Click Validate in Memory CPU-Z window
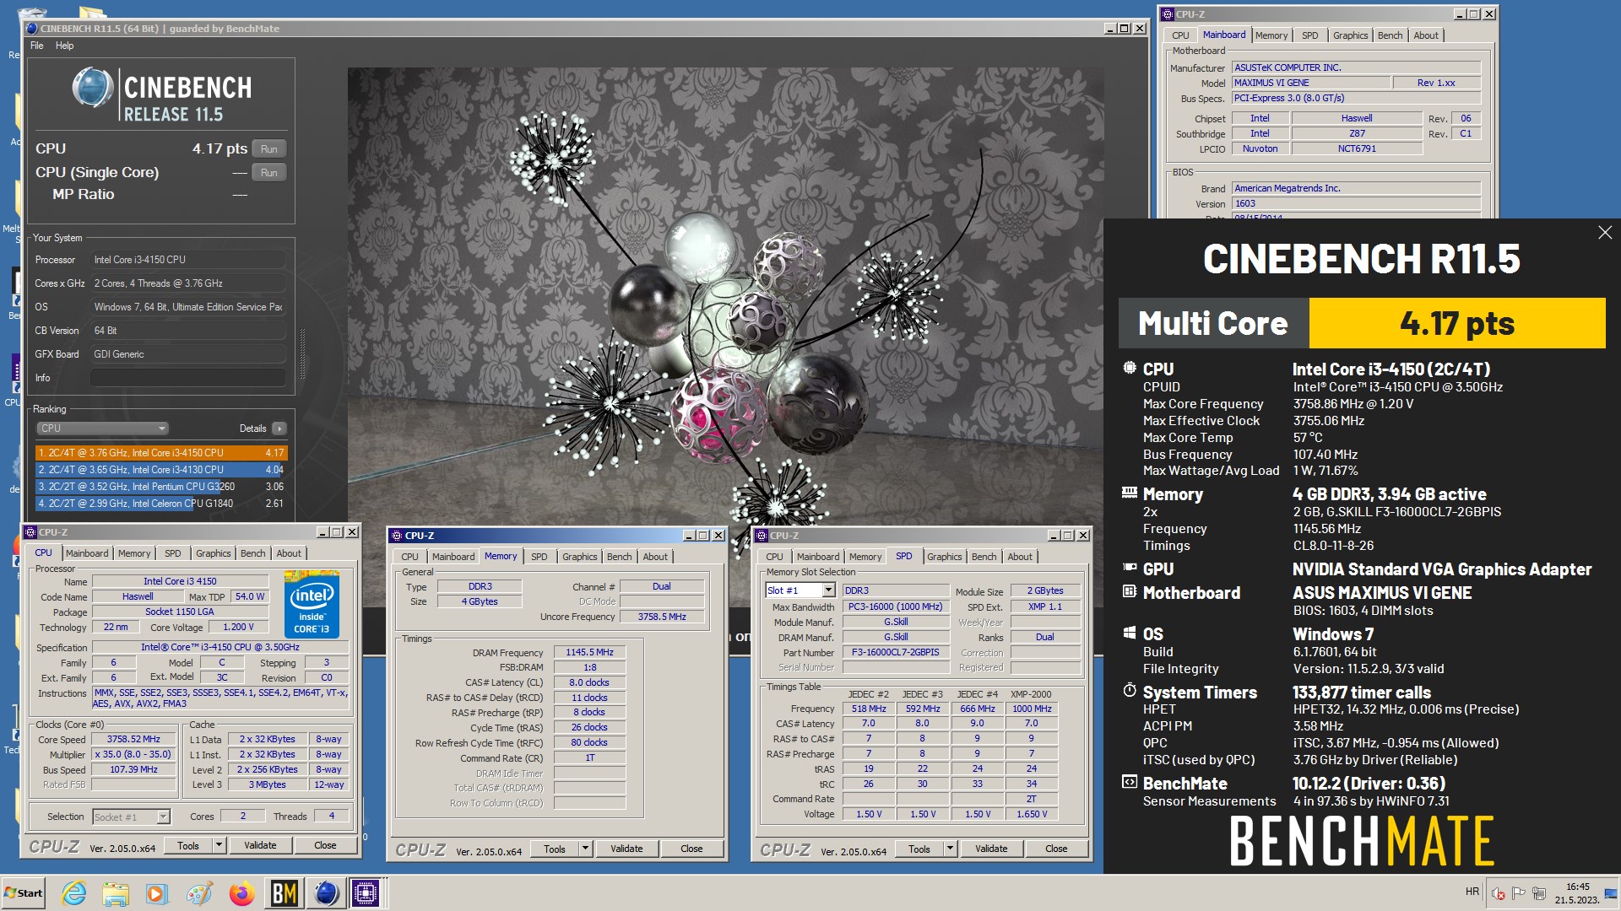The image size is (1621, 911). pyautogui.click(x=626, y=849)
